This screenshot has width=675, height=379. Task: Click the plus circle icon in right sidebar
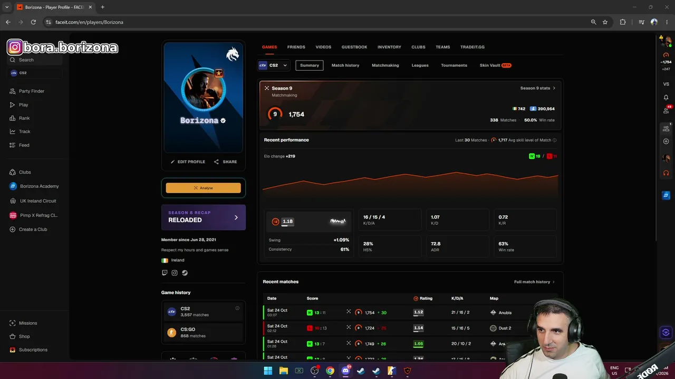pyautogui.click(x=666, y=141)
